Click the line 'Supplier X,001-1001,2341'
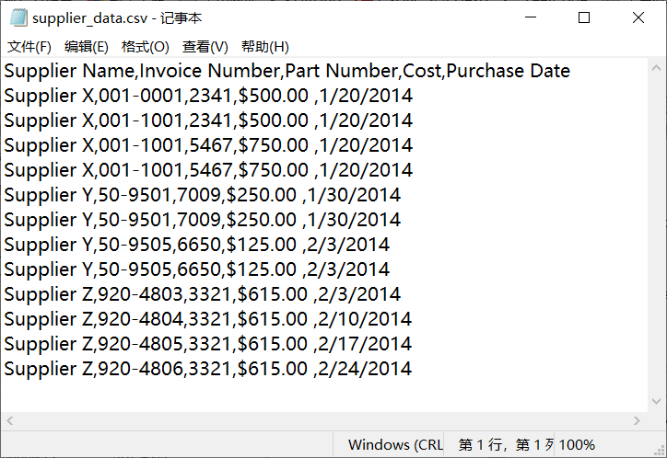The height and width of the screenshot is (458, 667). pos(208,120)
